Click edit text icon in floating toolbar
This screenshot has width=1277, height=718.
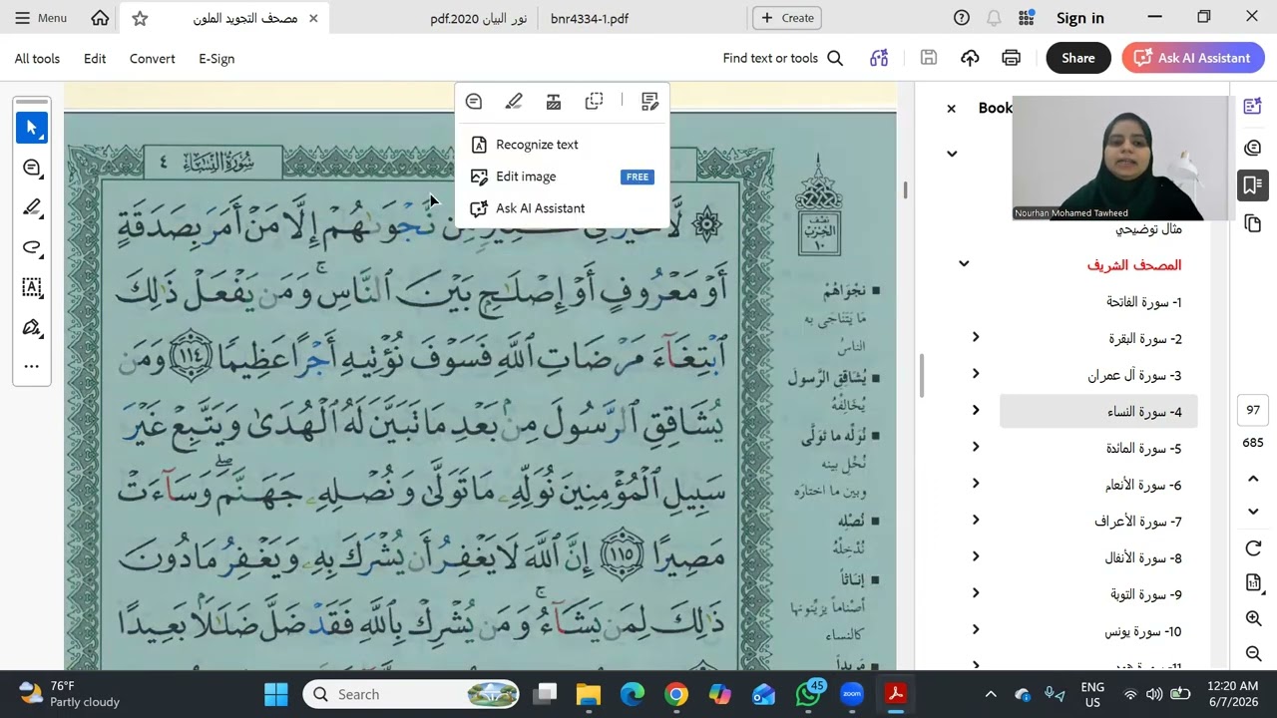[x=554, y=101]
